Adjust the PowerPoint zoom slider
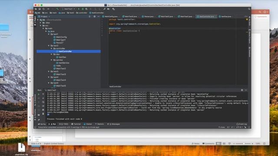278x156 pixels. [x=244, y=143]
